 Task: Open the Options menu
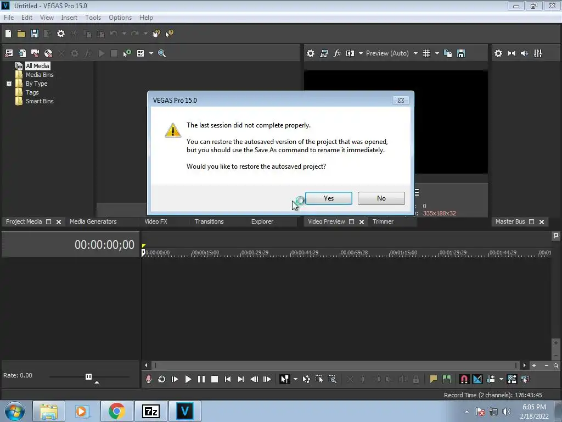[120, 17]
